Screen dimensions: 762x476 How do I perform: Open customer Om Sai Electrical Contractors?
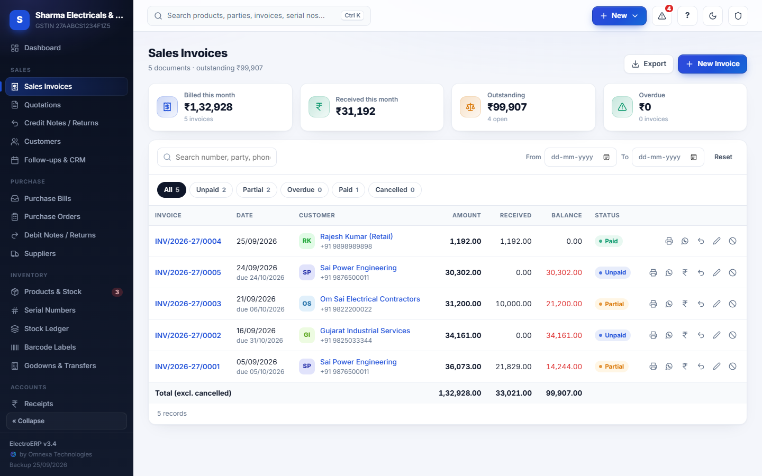(370, 299)
